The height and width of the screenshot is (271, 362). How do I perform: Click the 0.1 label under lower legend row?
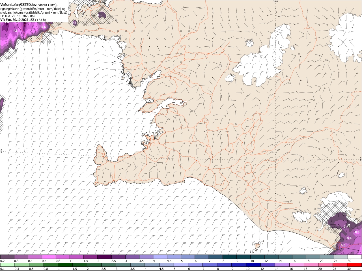tap(2, 269)
